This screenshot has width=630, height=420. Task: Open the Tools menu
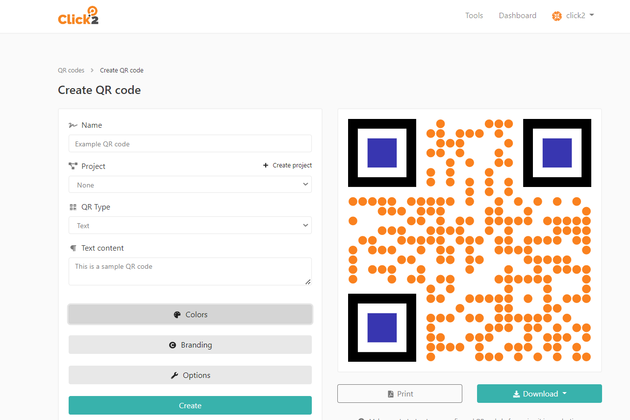pyautogui.click(x=474, y=16)
